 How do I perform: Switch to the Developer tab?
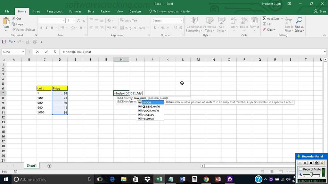136,11
